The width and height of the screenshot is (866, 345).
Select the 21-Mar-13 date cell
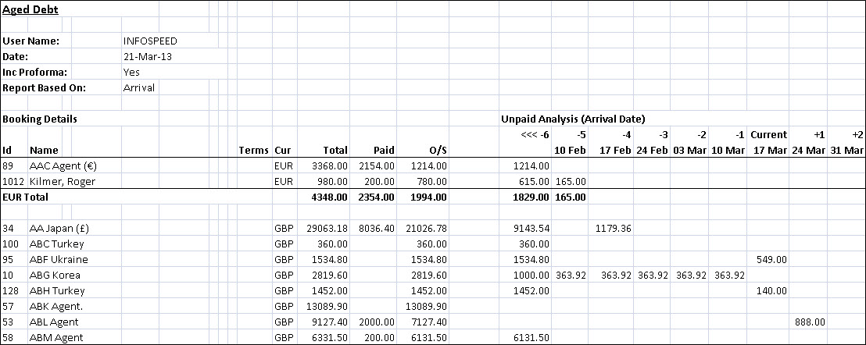pos(145,56)
